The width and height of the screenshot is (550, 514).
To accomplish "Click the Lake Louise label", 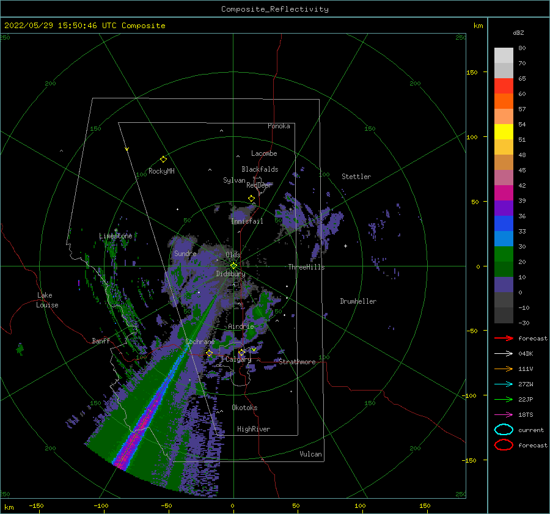I will [x=47, y=300].
